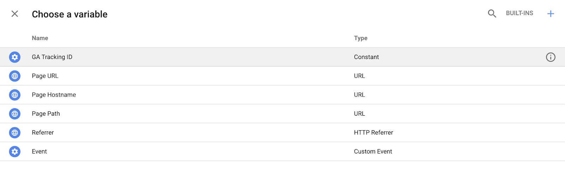Add a new variable with plus icon
The image size is (565, 170).
(x=551, y=14)
